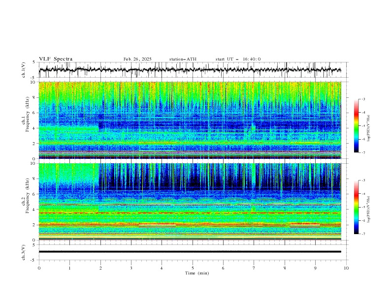Viewport: 390px width, 301px height.
Task: Click the "Time (min)" x-axis label
Action: coord(197,273)
